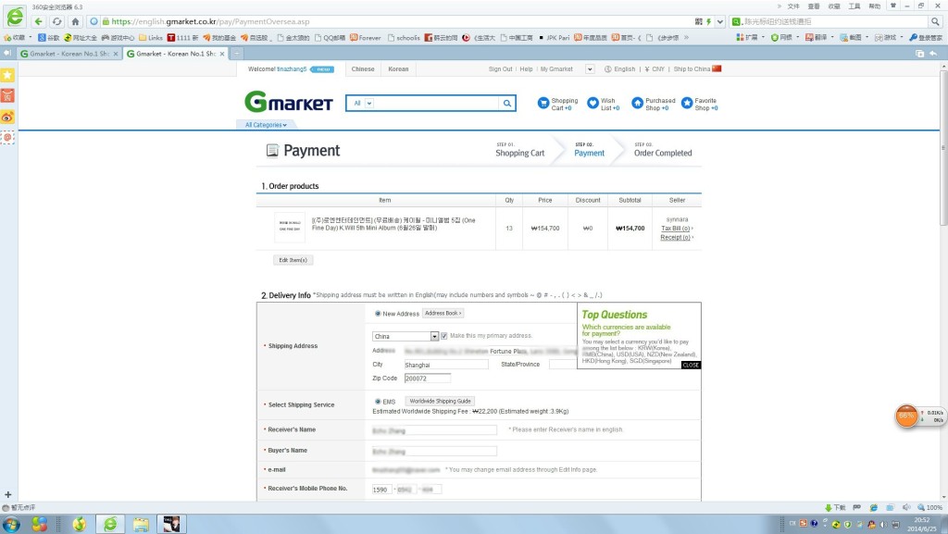Select the Korean language tab
This screenshot has width=948, height=534.
(x=398, y=68)
